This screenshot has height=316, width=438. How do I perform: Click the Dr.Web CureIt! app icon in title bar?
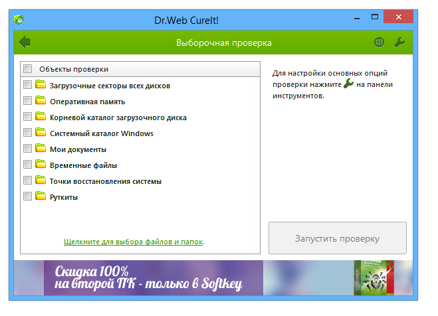pos(19,20)
